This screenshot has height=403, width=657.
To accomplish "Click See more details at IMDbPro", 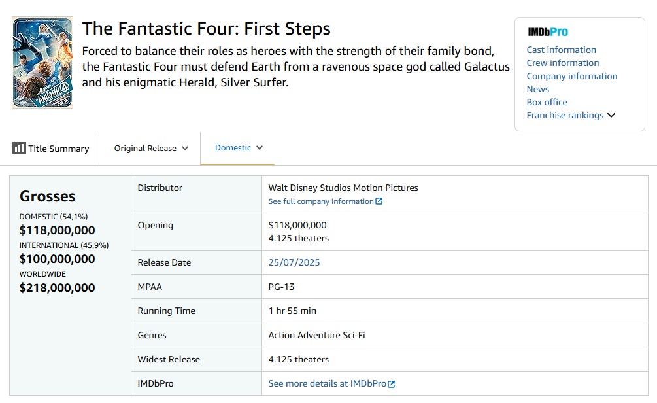I will pos(327,384).
